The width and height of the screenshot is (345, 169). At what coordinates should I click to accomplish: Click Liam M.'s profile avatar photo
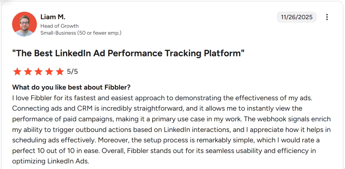24,24
